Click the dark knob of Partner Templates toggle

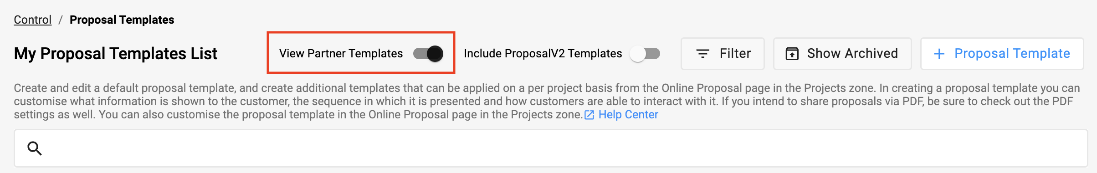pos(435,54)
